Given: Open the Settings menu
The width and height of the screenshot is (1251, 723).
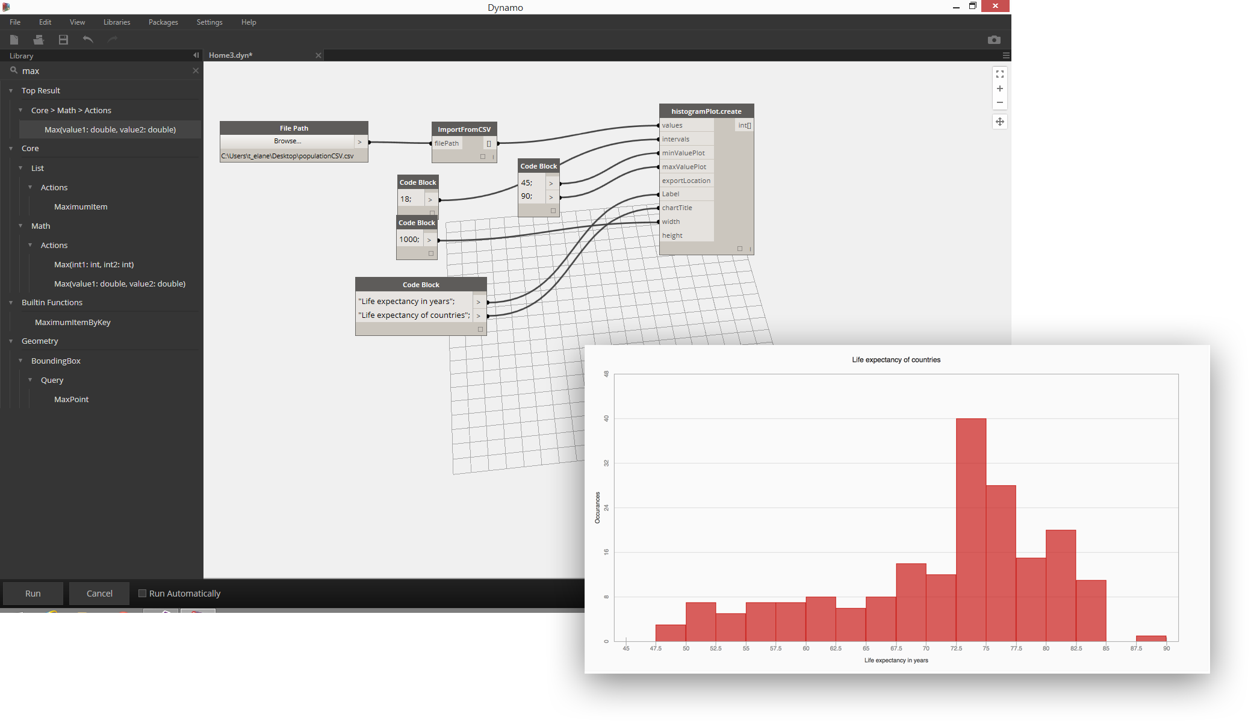Looking at the screenshot, I should (210, 22).
